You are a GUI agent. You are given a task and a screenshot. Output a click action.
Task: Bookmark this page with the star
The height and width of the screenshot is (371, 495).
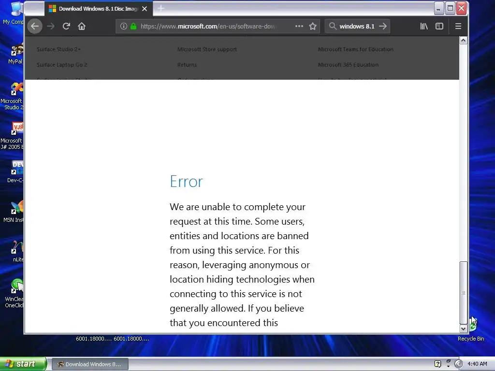[313, 26]
